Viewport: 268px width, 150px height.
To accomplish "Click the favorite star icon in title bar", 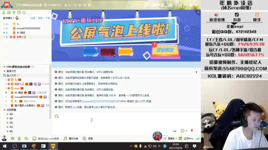I will [x=75, y=5].
